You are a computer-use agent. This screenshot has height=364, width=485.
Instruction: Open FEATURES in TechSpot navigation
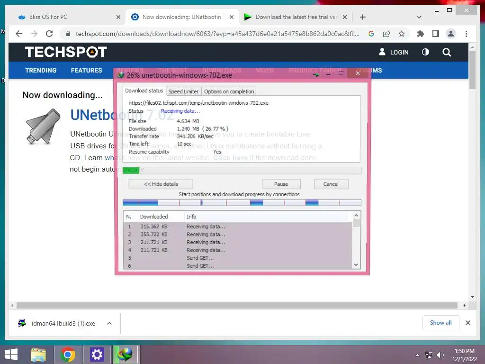coord(86,70)
